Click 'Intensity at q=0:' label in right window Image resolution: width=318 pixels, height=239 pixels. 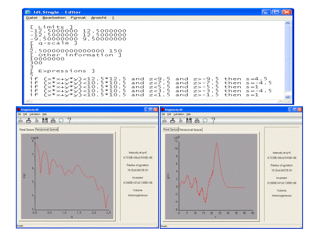coord(282,153)
